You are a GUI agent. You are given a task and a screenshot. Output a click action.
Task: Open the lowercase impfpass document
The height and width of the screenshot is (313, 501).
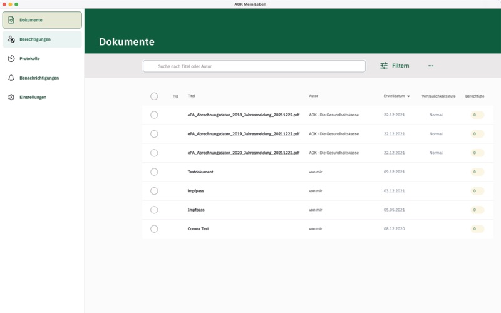point(195,191)
